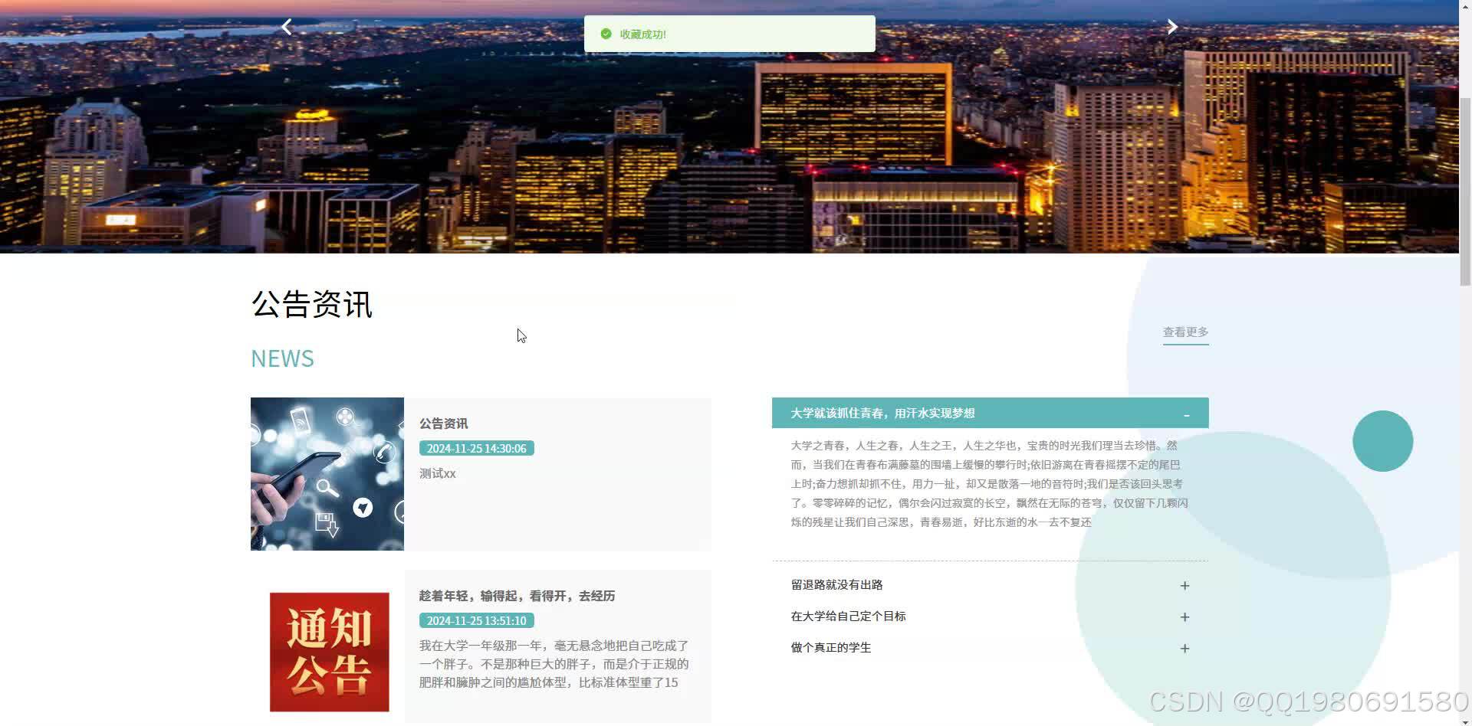Click the 测试xx summary text
This screenshot has height=726, width=1472.
point(437,474)
